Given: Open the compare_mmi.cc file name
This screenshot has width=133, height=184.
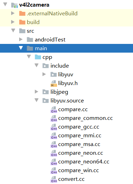Looking at the screenshot, I should tap(80, 136).
